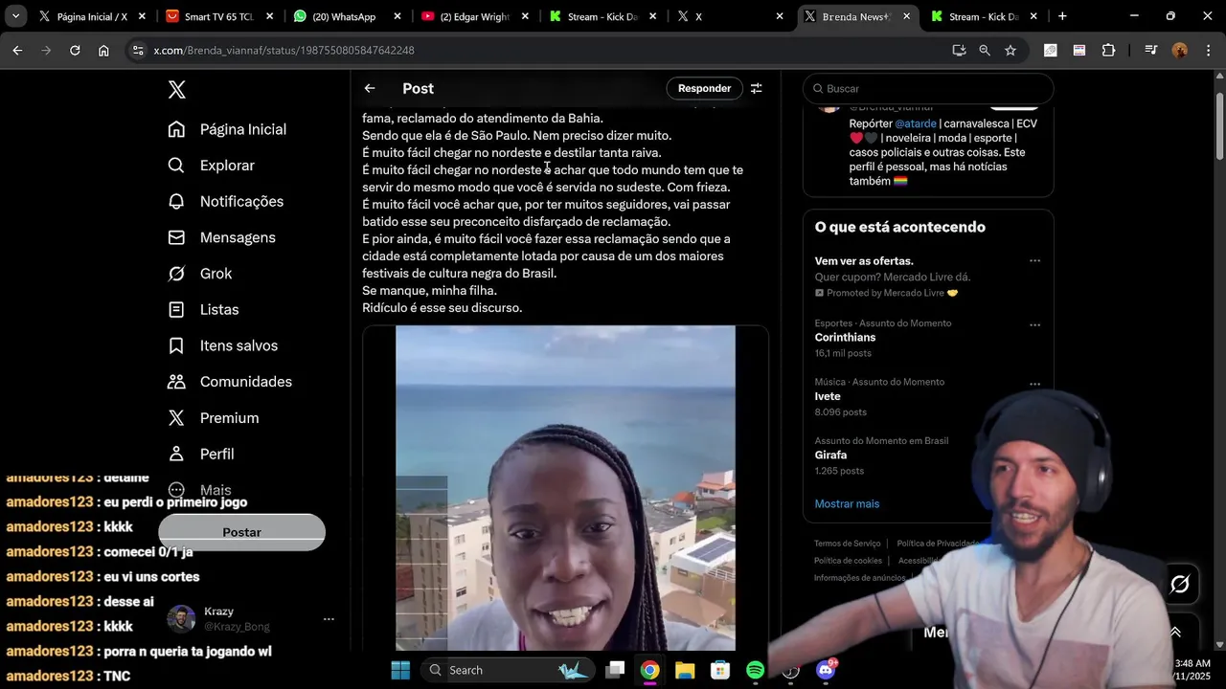Switch to the Edgar Wright YouTube tab

click(x=472, y=16)
